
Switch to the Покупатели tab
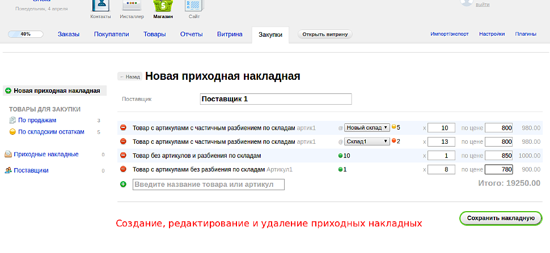pos(112,35)
